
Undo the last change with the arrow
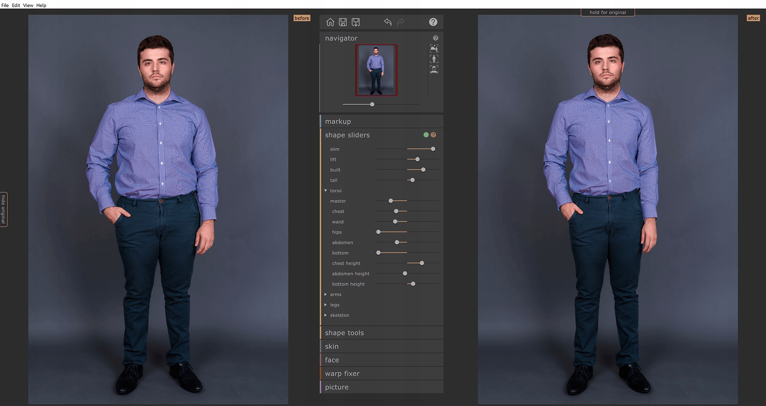point(387,22)
